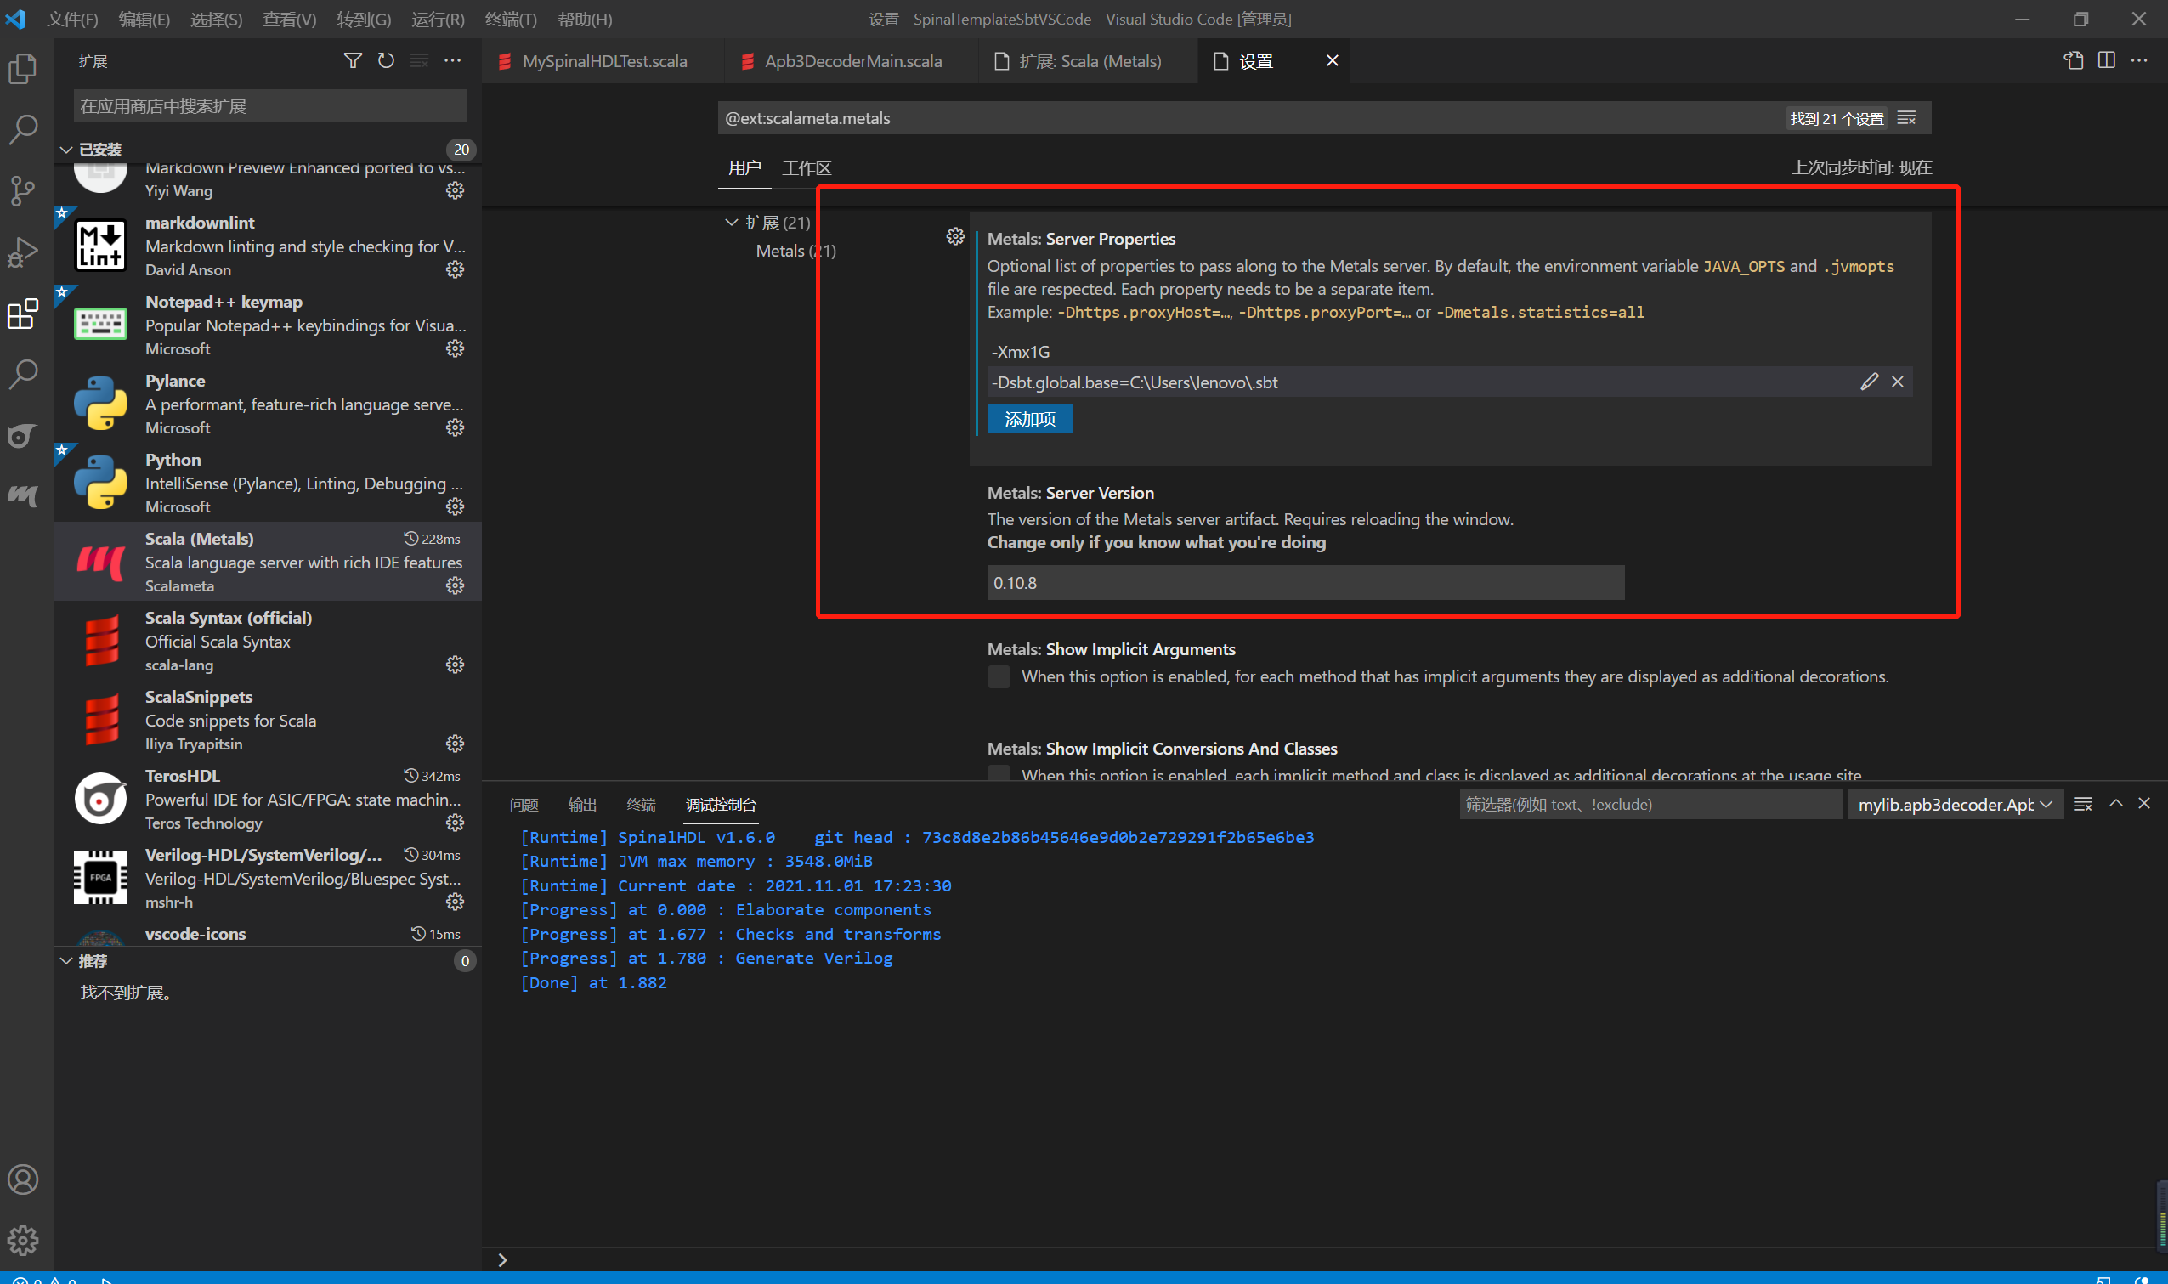Viewport: 2168px width, 1284px height.
Task: Switch to 工作区 settings scope tab
Action: 807,168
